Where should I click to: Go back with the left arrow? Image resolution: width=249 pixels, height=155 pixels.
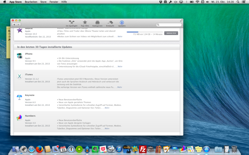pos(14,25)
